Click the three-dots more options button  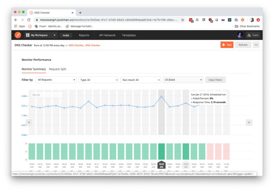point(256,45)
